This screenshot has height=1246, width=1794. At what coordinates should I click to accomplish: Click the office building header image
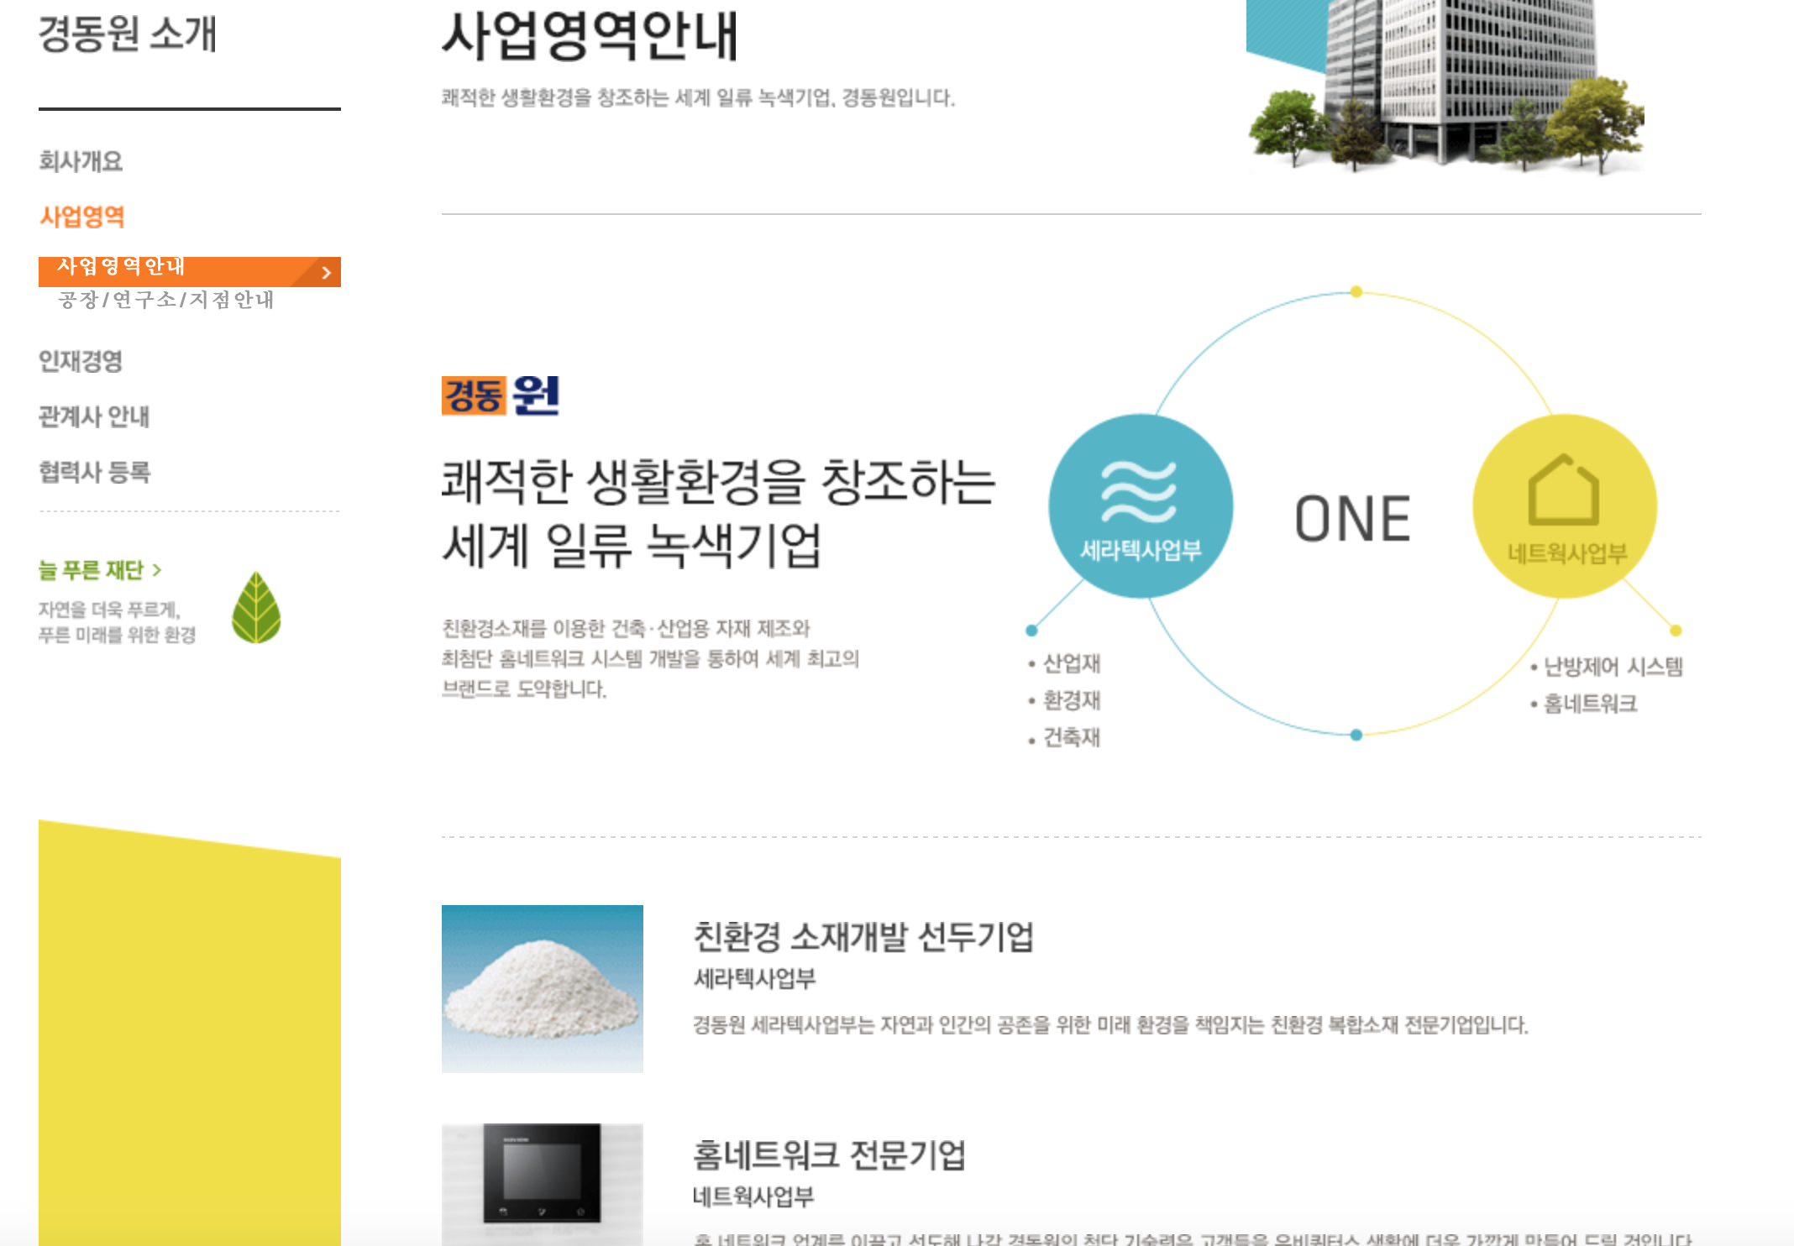click(1445, 87)
